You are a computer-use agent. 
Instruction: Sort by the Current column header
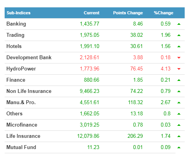(x=91, y=13)
